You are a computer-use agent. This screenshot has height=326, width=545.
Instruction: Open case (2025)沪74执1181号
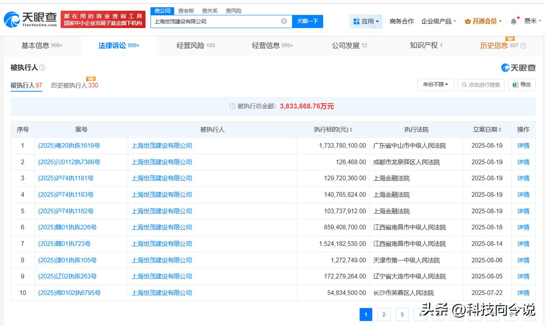tap(66, 178)
